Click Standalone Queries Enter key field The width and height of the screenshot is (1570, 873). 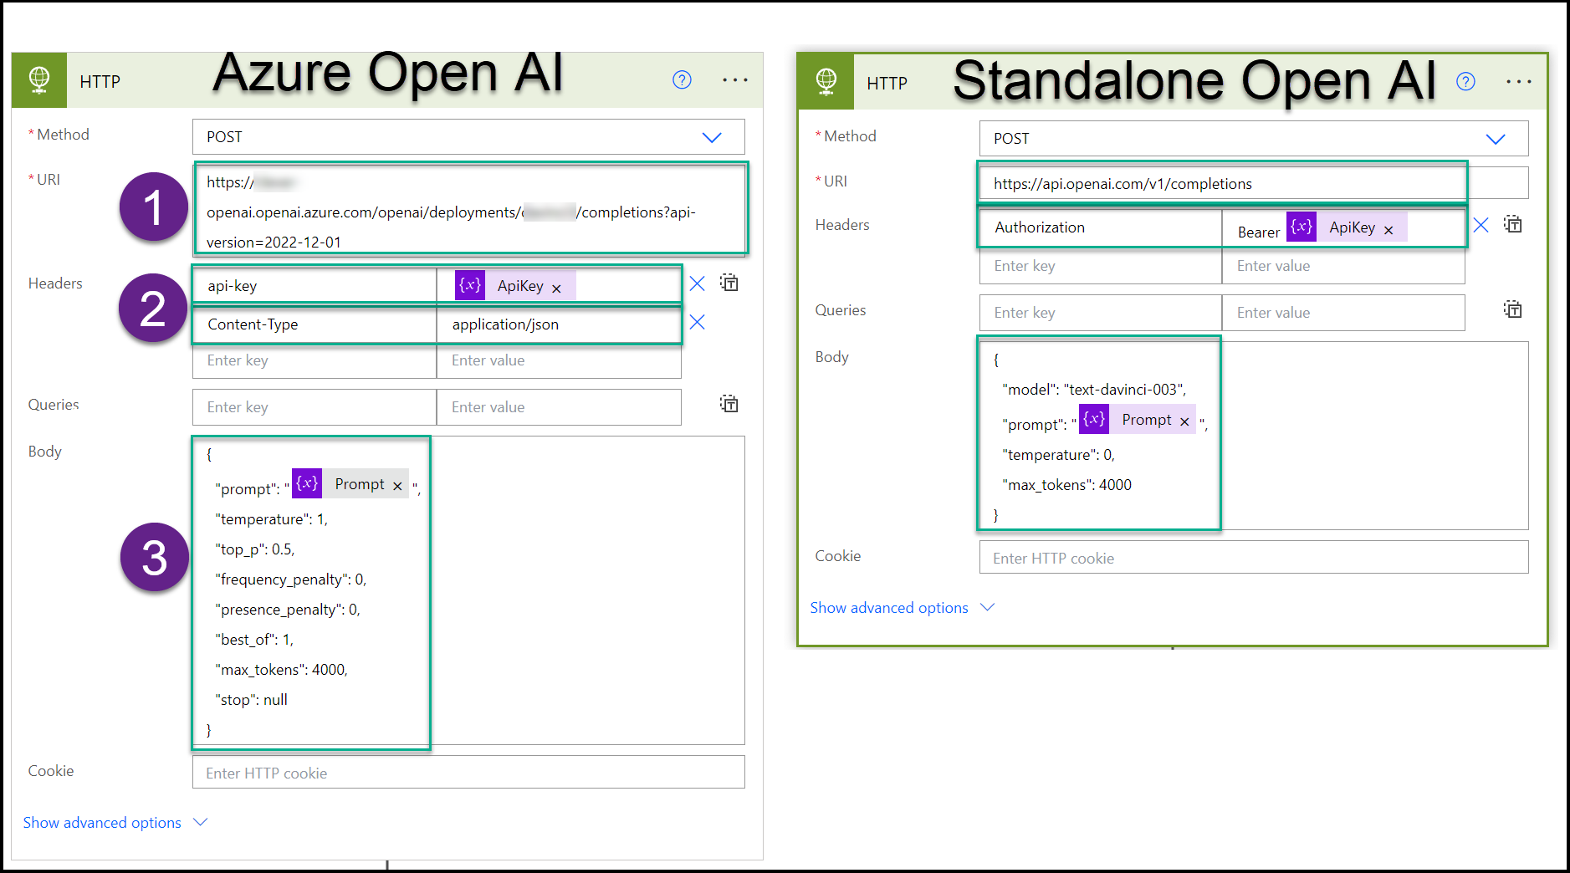click(x=1101, y=313)
